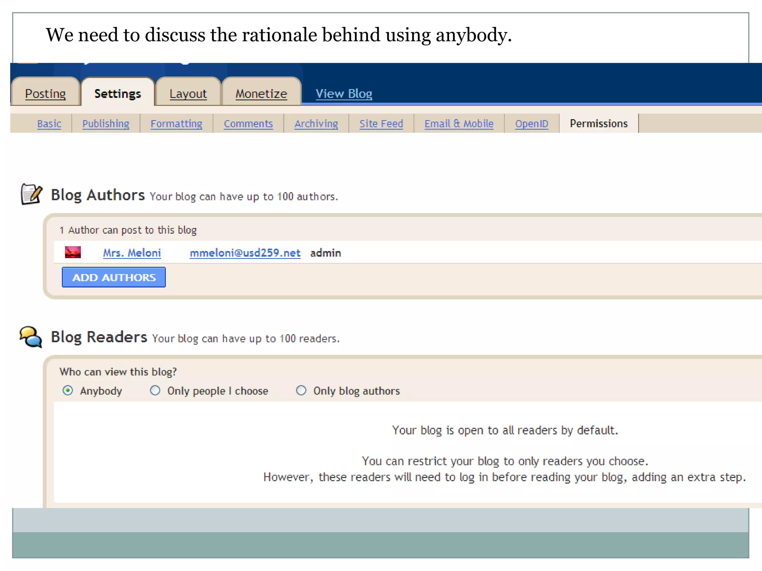Click the Blog Authors notepad icon
The width and height of the screenshot is (762, 571).
(31, 194)
